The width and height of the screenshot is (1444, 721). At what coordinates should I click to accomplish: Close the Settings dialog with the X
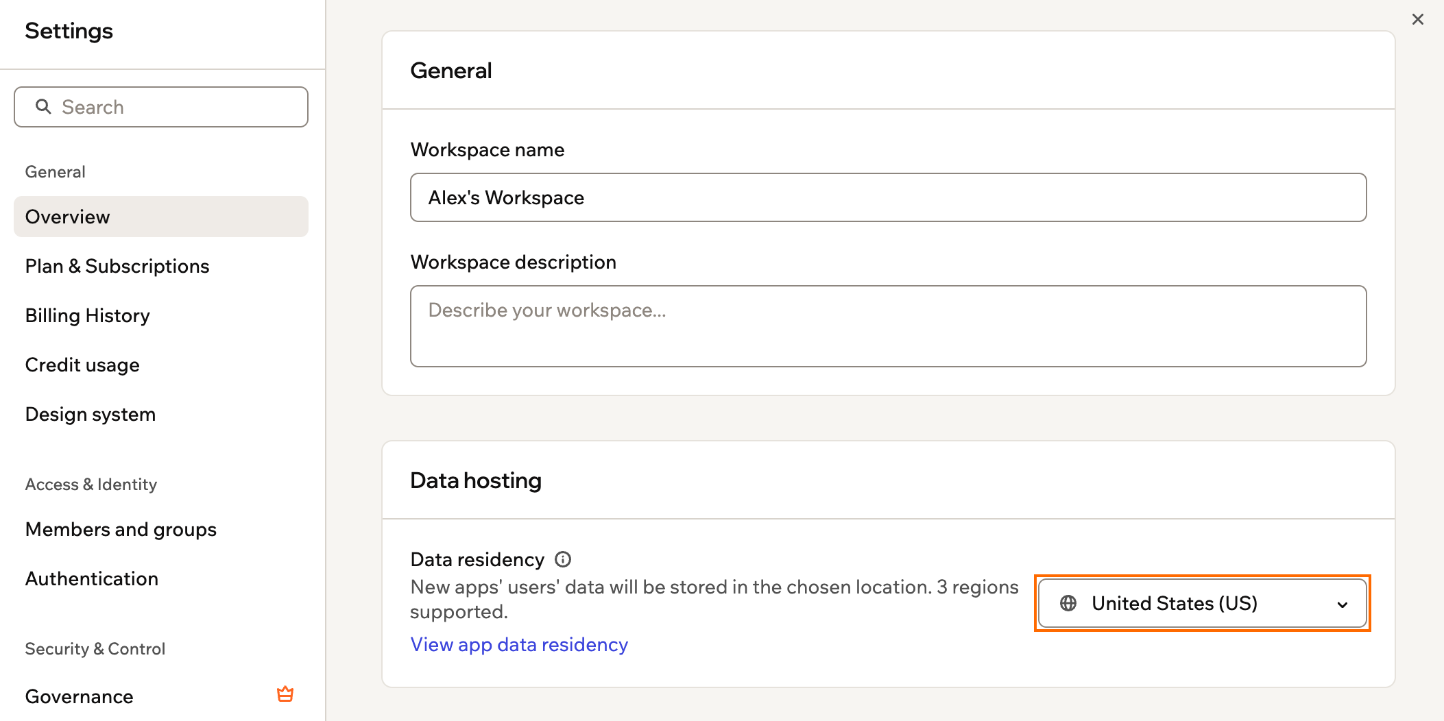tap(1418, 19)
